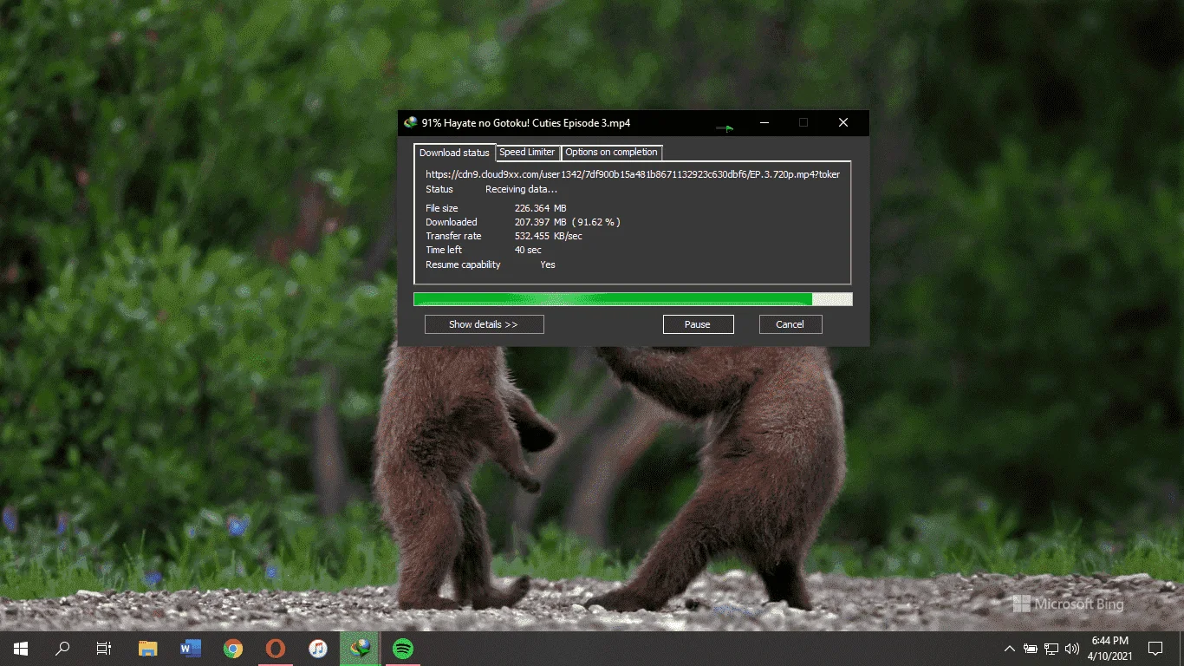Open Spotify from the taskbar
Viewport: 1184px width, 666px height.
click(x=402, y=648)
